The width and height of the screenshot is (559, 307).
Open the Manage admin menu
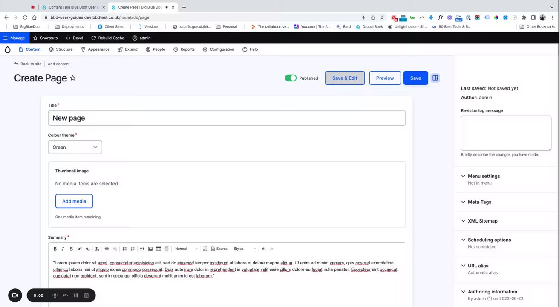[x=14, y=38]
